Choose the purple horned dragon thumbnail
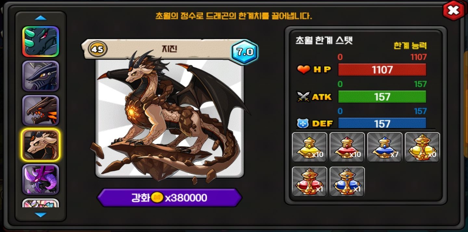 click(x=41, y=179)
